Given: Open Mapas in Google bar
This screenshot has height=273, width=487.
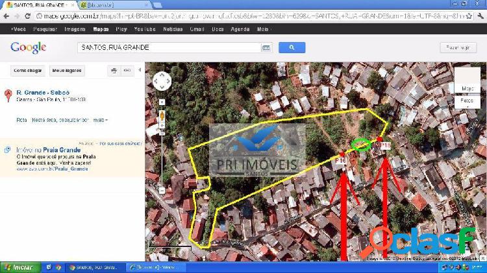Looking at the screenshot, I should click(x=101, y=29).
